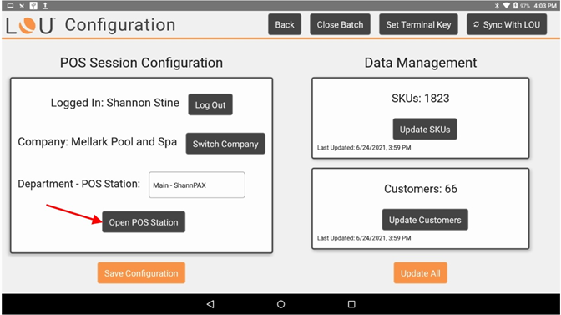Select the Department - POS Station field
This screenshot has height=315, width=561.
tap(197, 185)
